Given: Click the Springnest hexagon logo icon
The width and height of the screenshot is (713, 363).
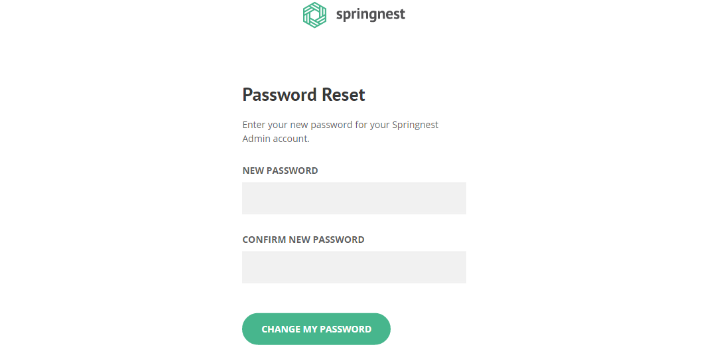Looking at the screenshot, I should (x=314, y=15).
